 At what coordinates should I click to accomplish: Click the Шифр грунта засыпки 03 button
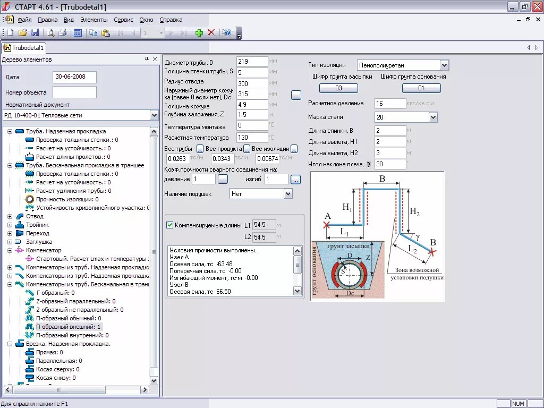pos(338,88)
